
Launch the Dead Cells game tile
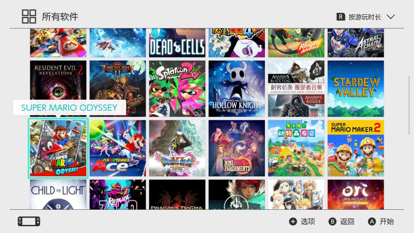point(177,43)
